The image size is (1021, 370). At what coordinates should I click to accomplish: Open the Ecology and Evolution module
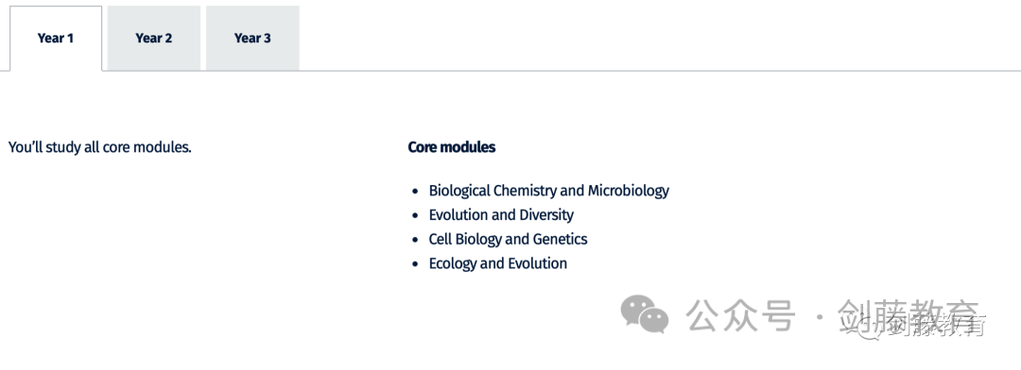[x=498, y=263]
